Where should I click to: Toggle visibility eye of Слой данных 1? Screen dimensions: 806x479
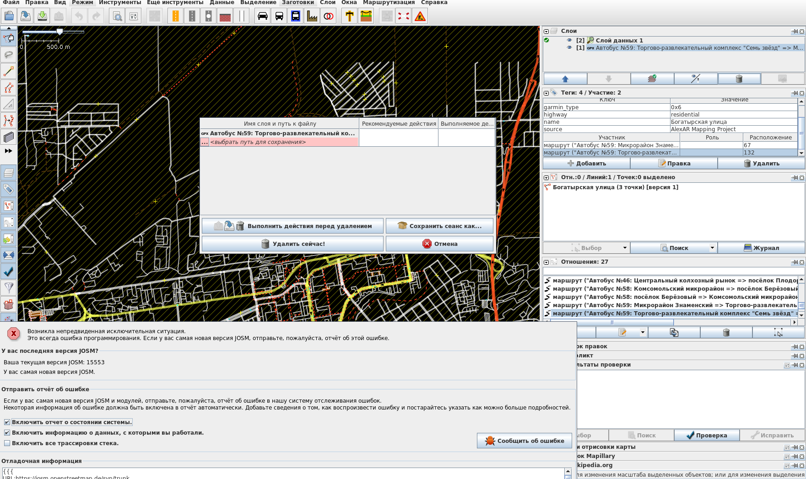tap(569, 40)
